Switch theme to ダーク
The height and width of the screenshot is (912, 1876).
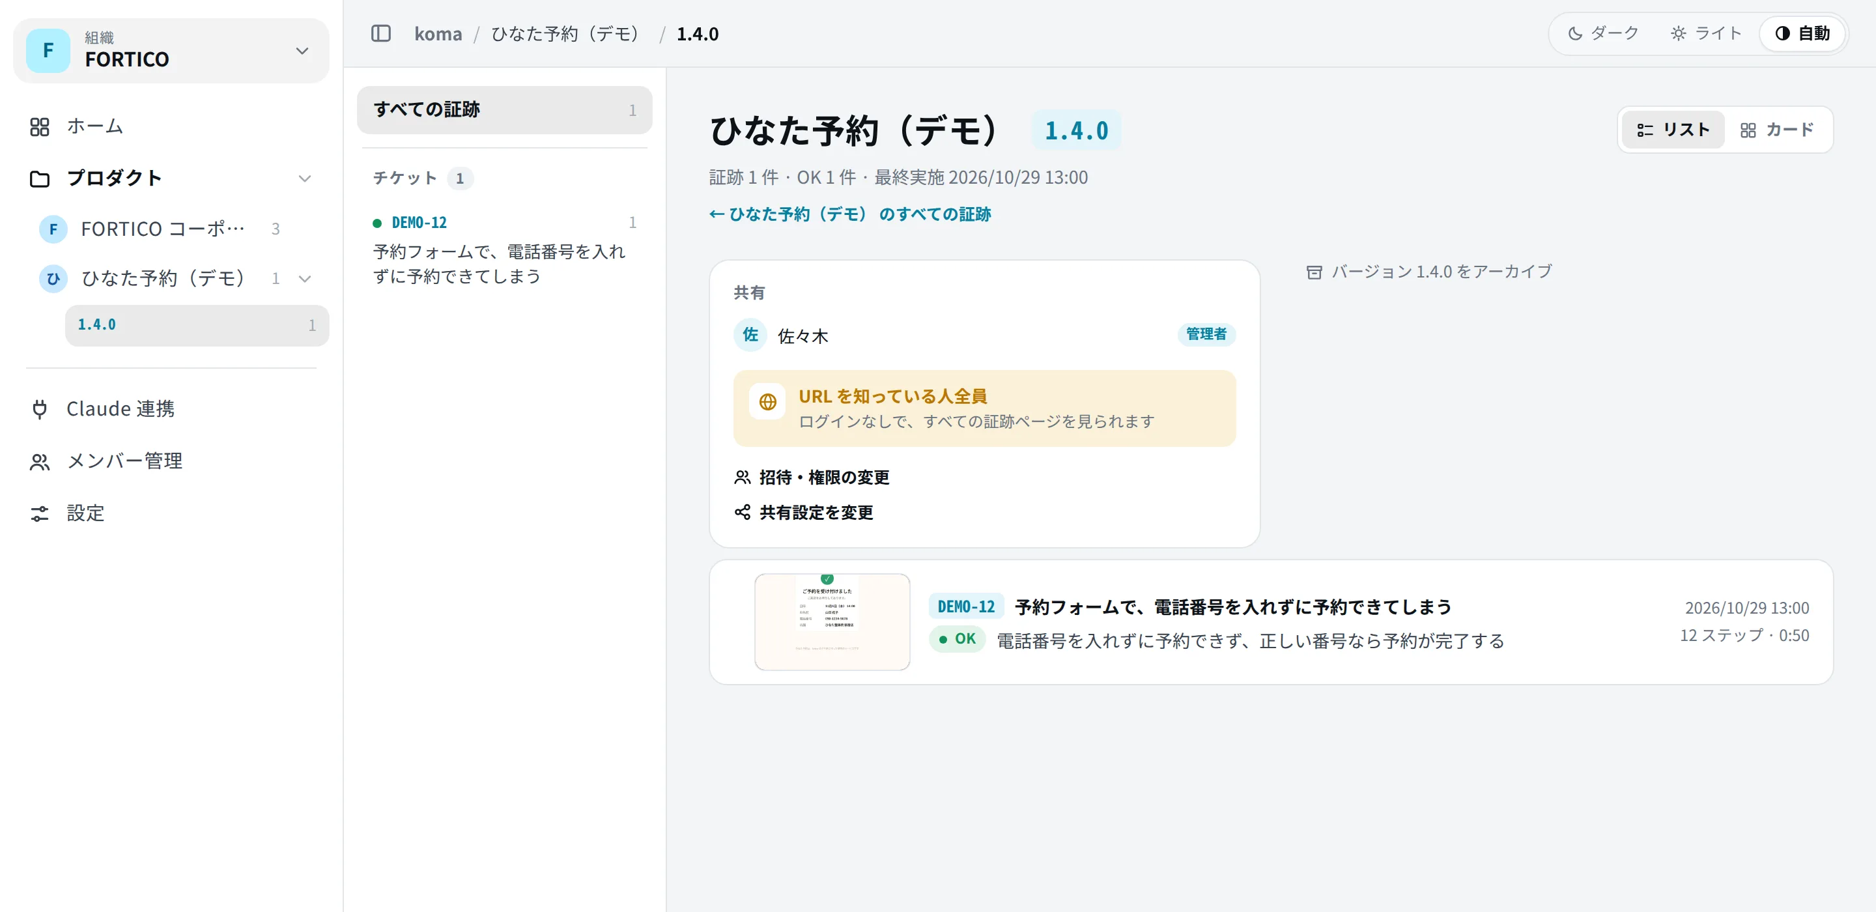click(x=1603, y=33)
